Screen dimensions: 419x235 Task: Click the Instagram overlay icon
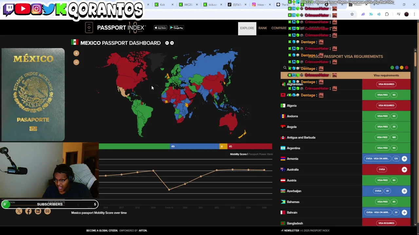pos(36,9)
